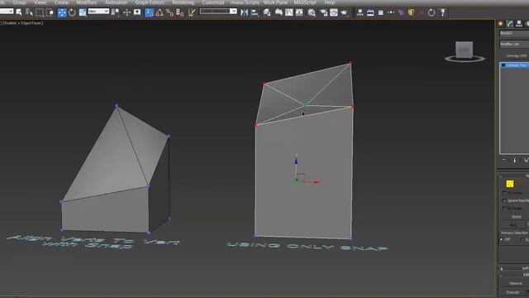The image size is (529, 298).
Task: Click the Unwrap UVW modifier button
Action: 516,55
